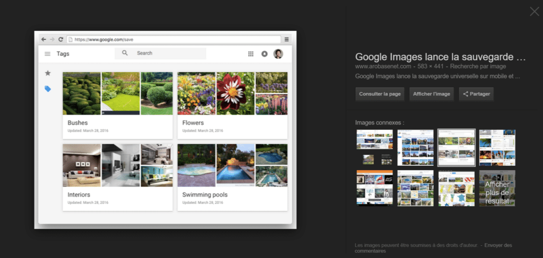Click Afficher plus de résultat thumbnail
543x258 pixels.
click(x=497, y=188)
